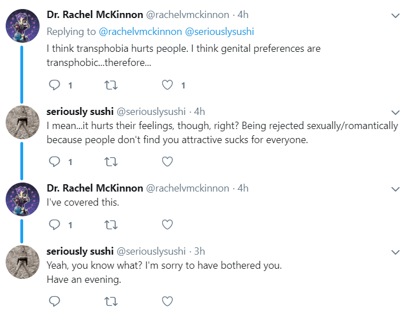Screen dimensions: 413x311
Task: Like the tweet about genital preferences
Action: [167, 85]
